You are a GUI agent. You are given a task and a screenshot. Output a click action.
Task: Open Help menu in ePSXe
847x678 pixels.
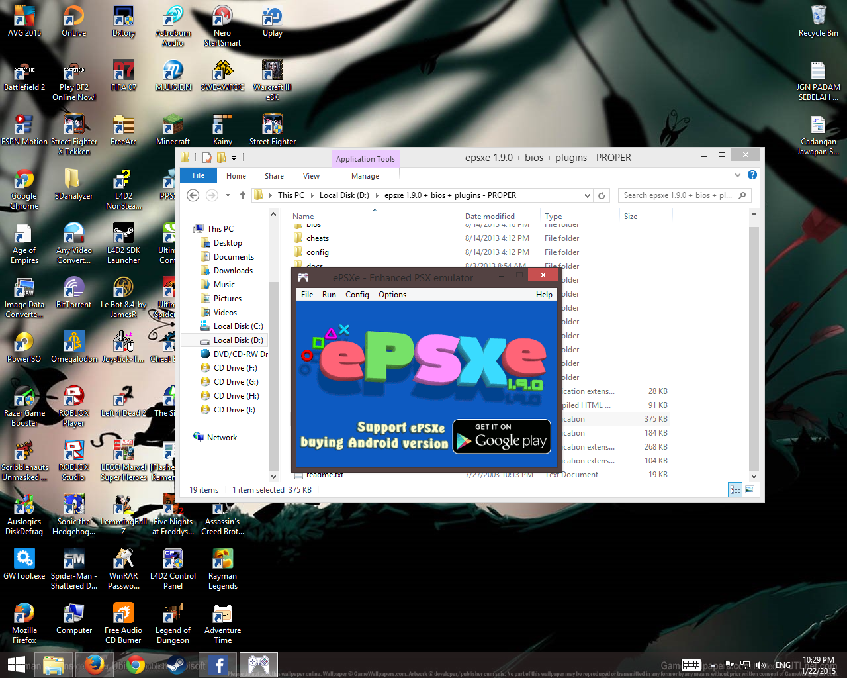[544, 295]
